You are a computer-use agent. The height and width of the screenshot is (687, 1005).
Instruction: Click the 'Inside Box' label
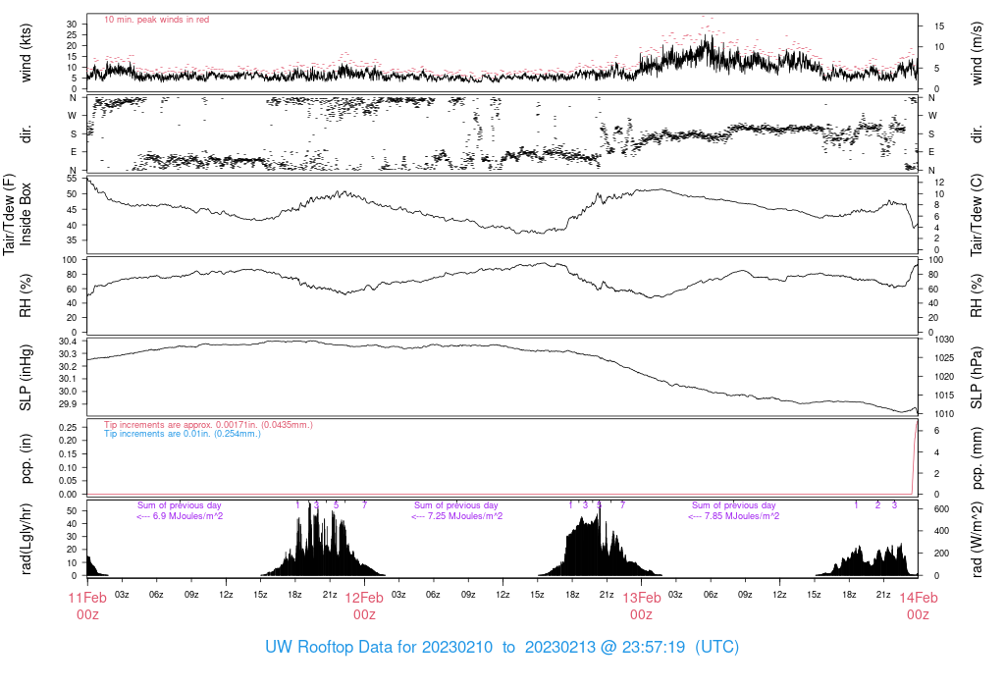(26, 214)
